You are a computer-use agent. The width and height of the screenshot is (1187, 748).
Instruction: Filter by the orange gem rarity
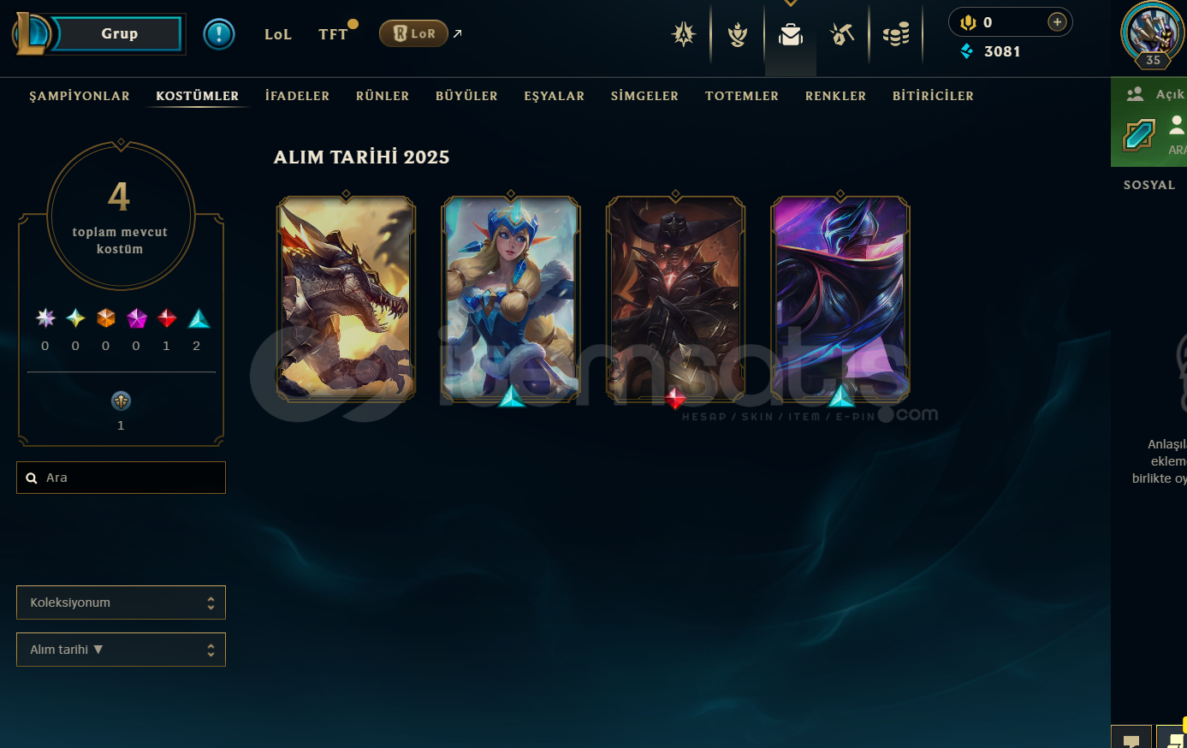pyautogui.click(x=106, y=318)
